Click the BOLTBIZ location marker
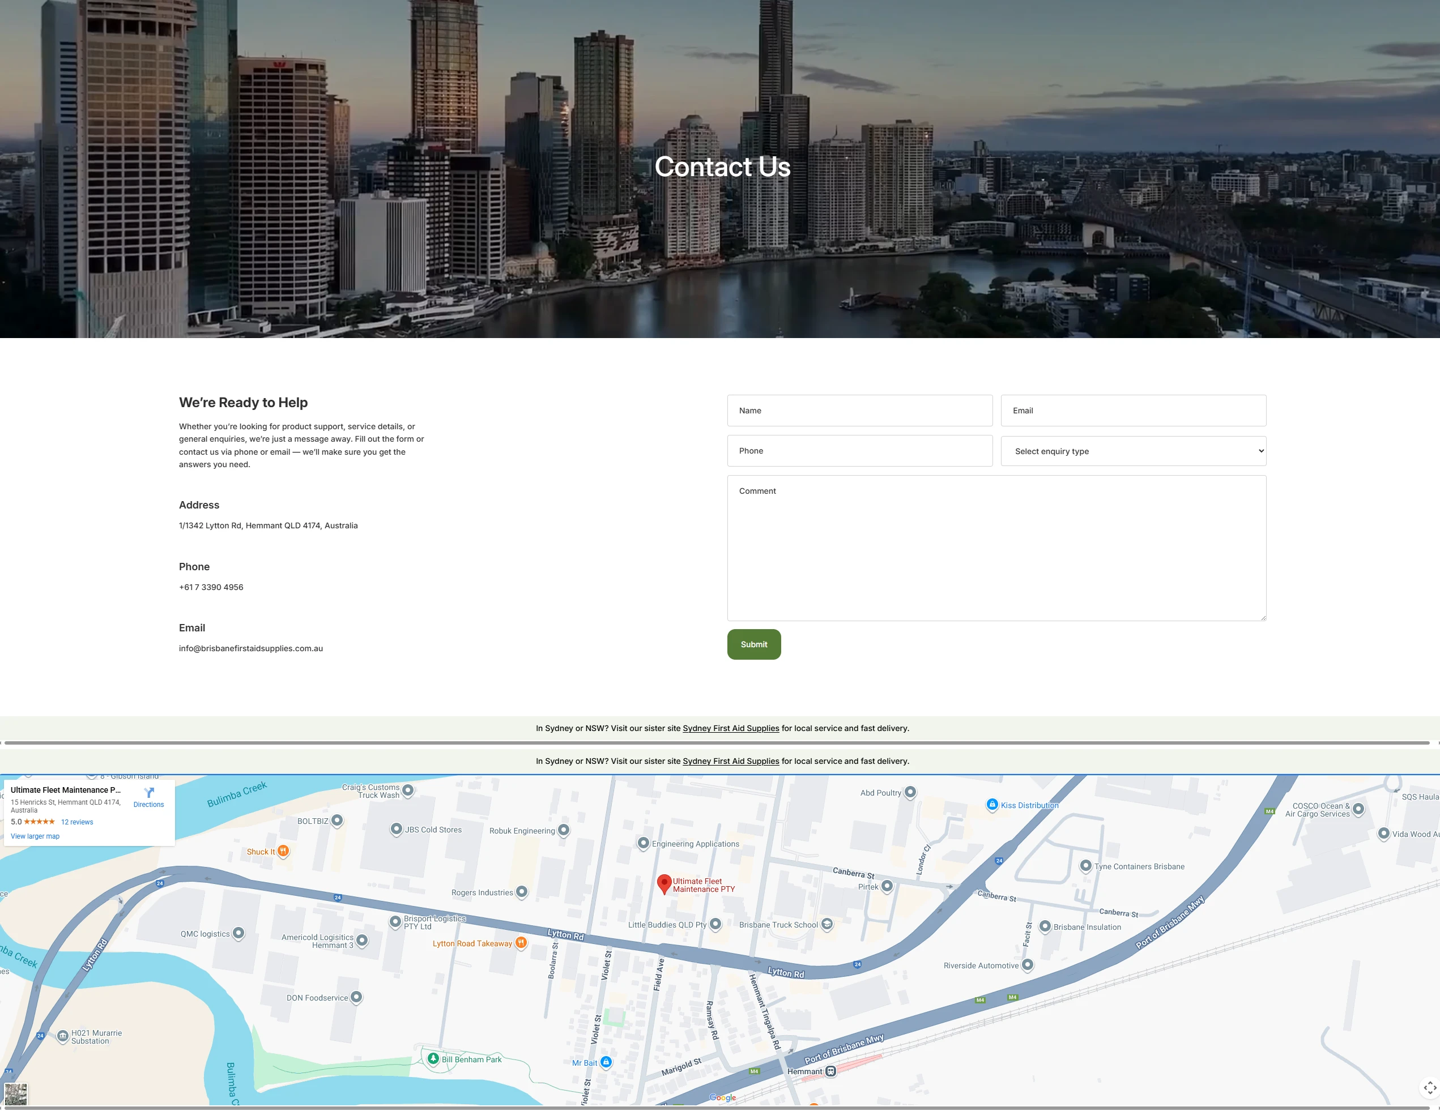 point(337,821)
